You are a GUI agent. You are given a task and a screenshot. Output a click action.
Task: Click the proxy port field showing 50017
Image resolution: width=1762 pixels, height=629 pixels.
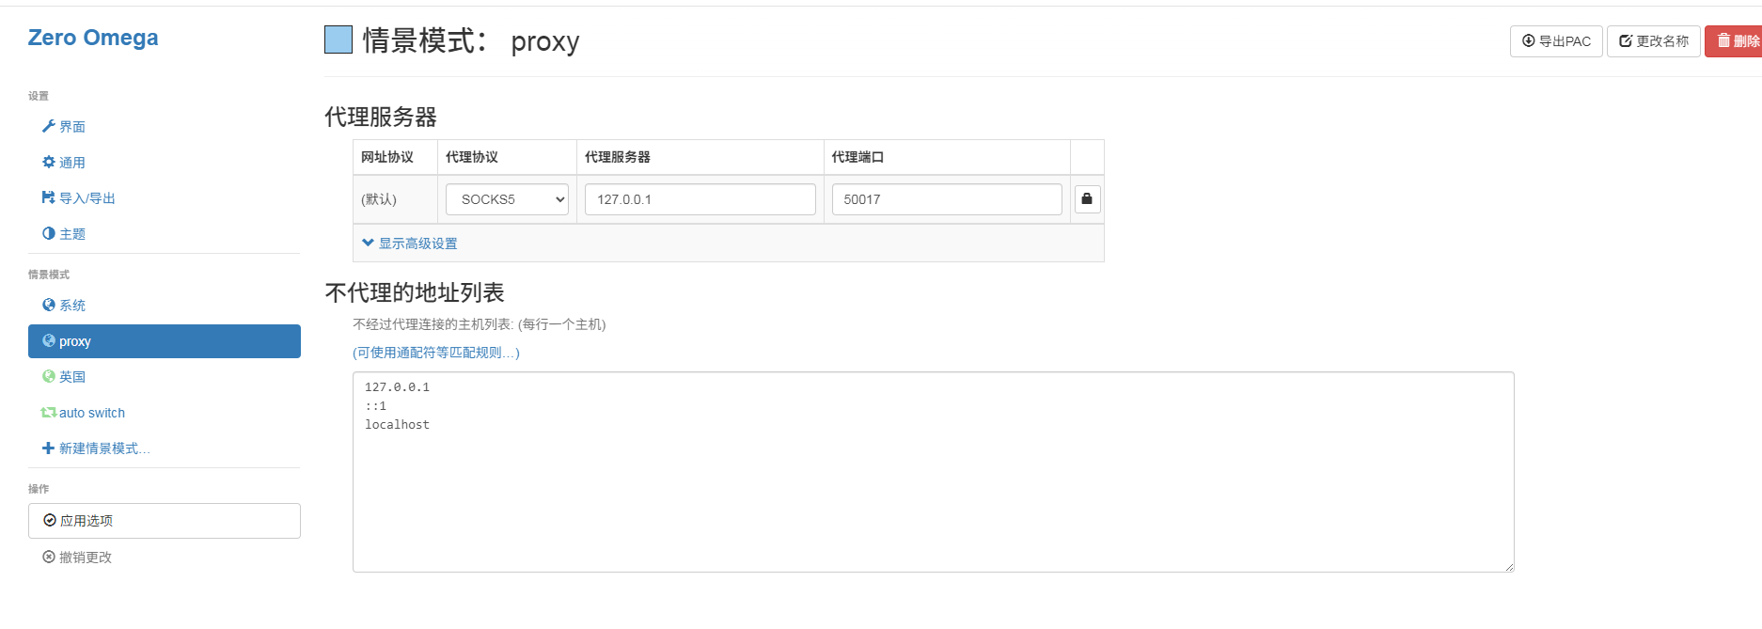tap(946, 199)
